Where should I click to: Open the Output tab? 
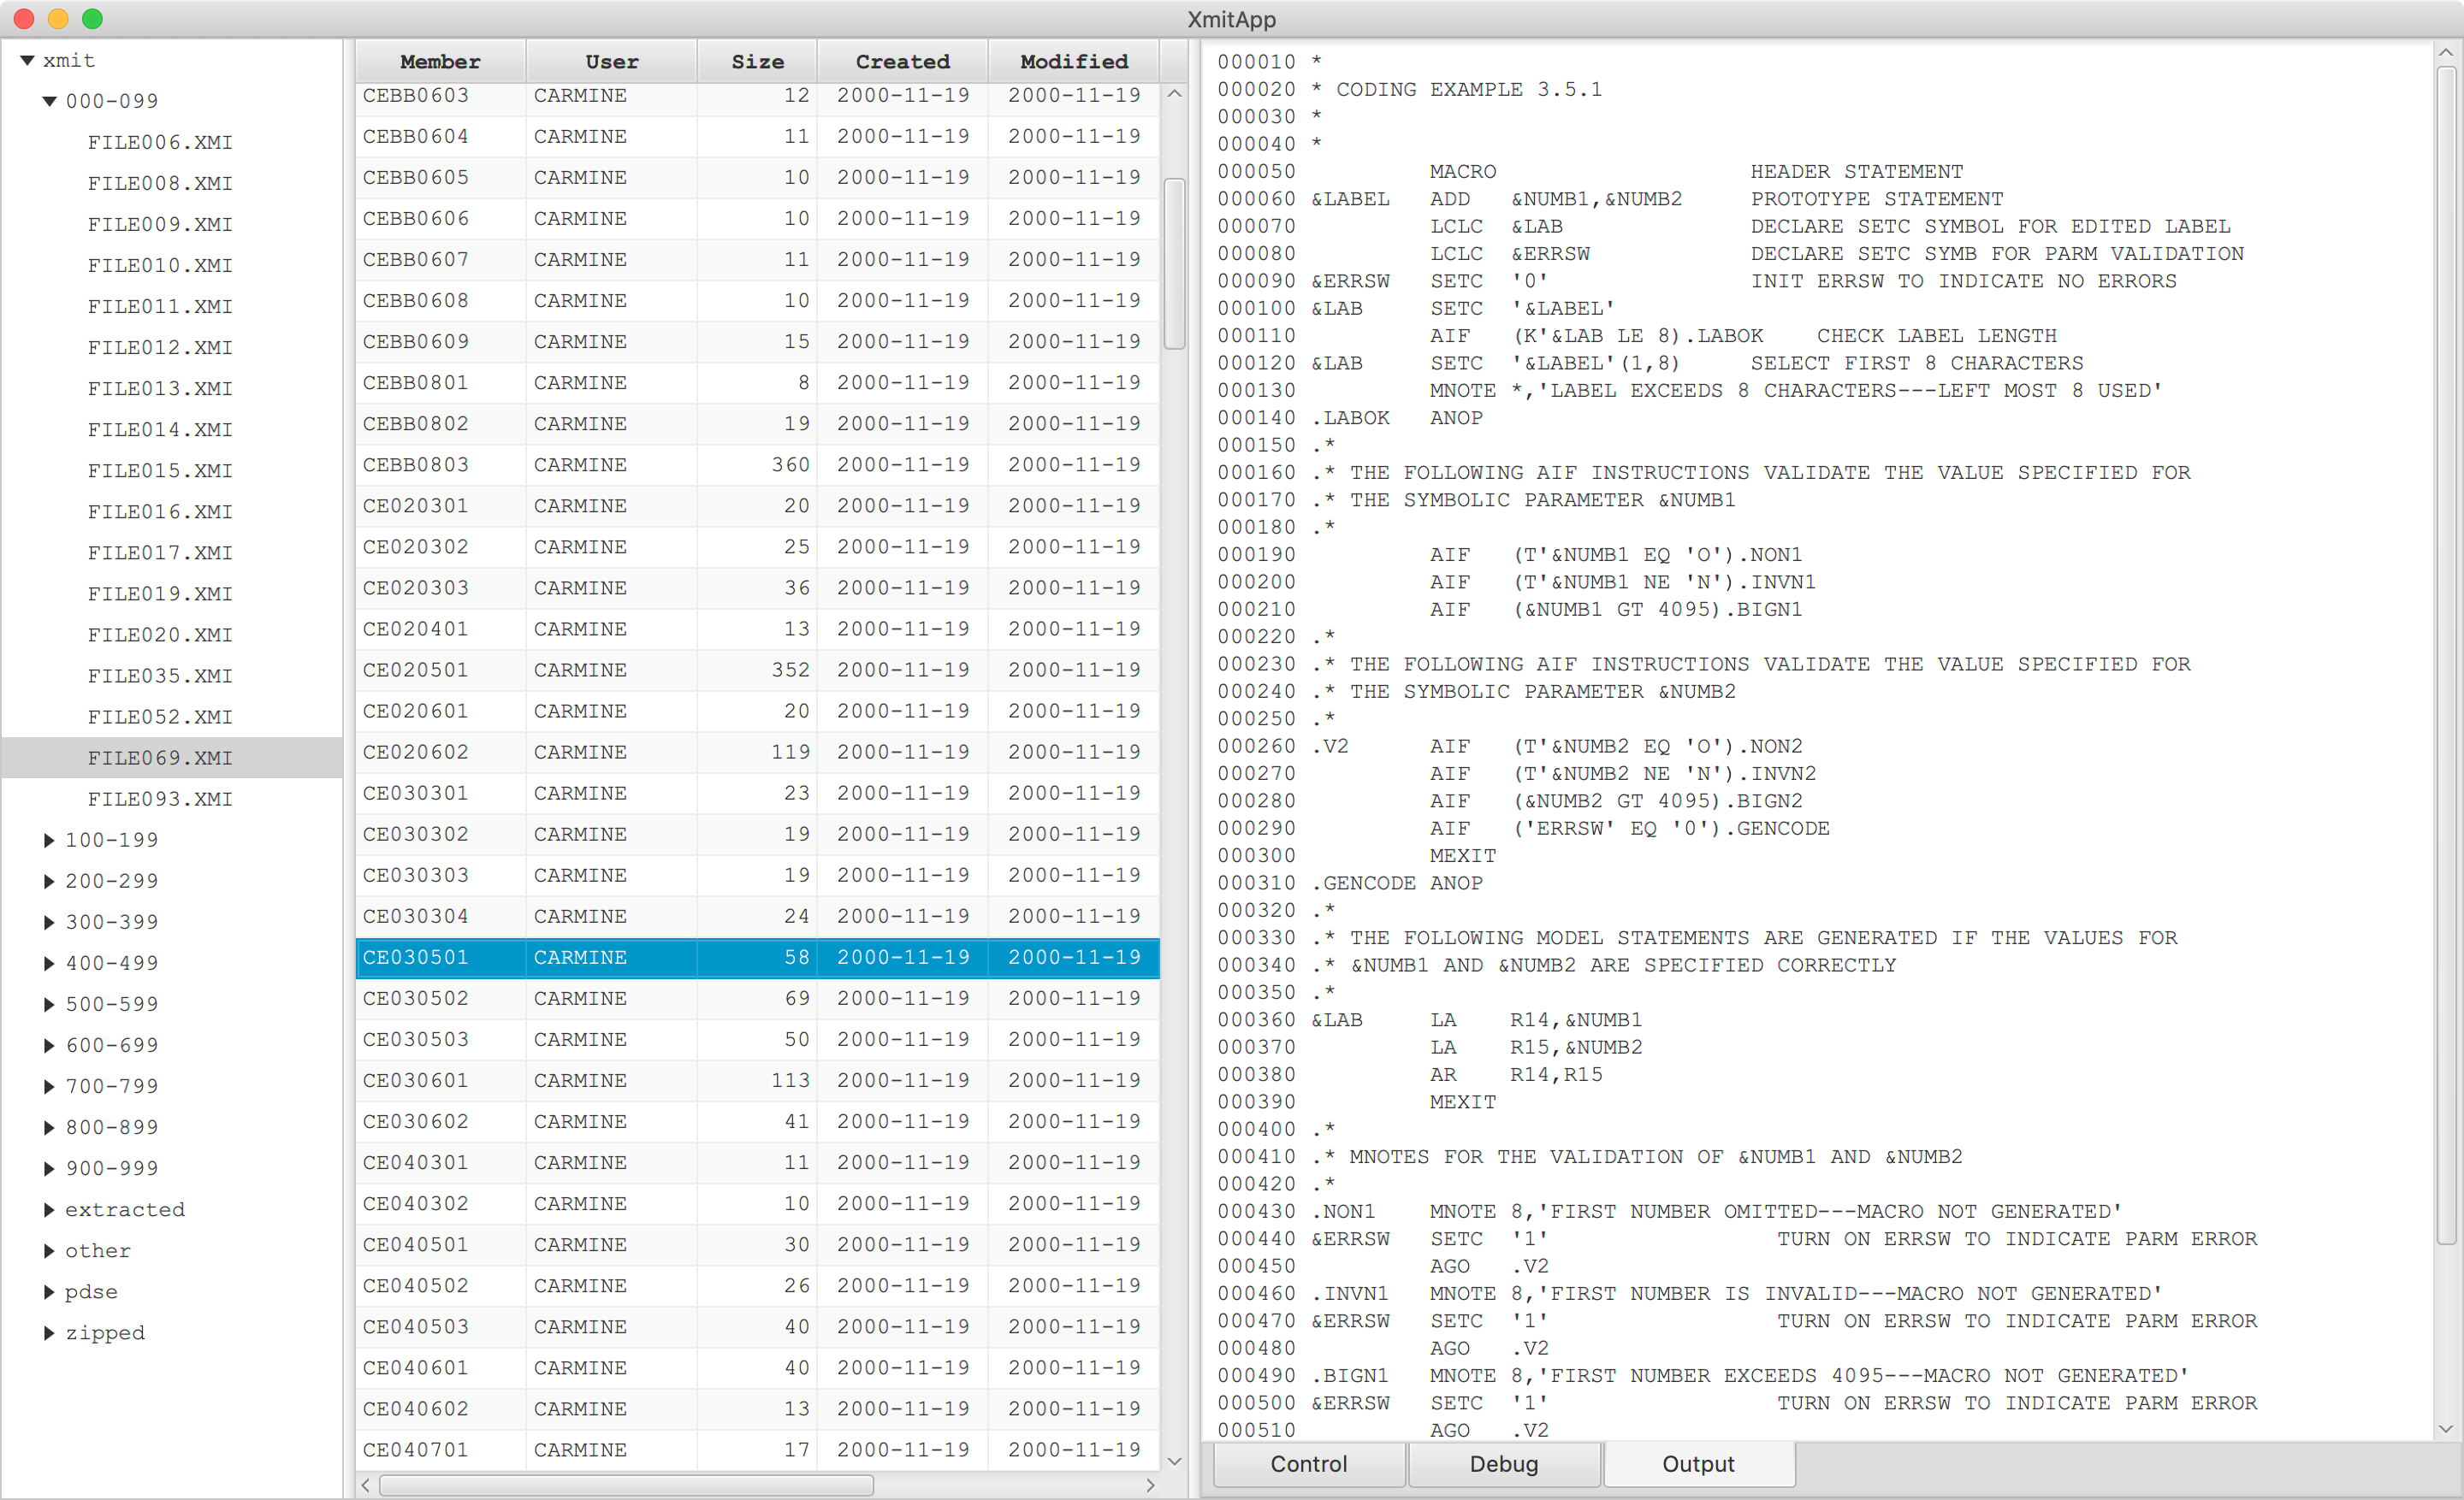[x=1698, y=1464]
